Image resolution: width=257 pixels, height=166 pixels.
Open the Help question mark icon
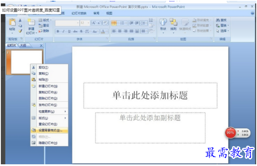pos(253,13)
